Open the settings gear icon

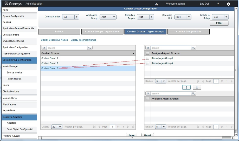[x=229, y=4]
